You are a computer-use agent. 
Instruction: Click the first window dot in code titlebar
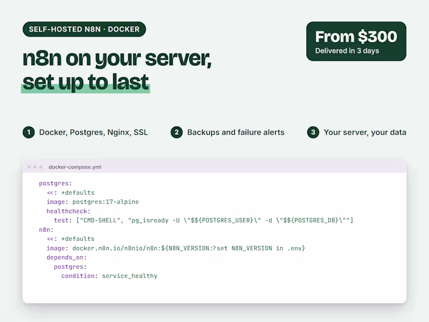(x=29, y=167)
